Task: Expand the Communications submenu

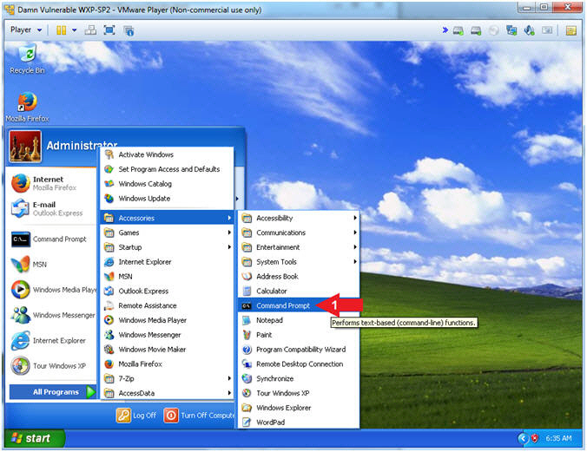Action: click(299, 233)
